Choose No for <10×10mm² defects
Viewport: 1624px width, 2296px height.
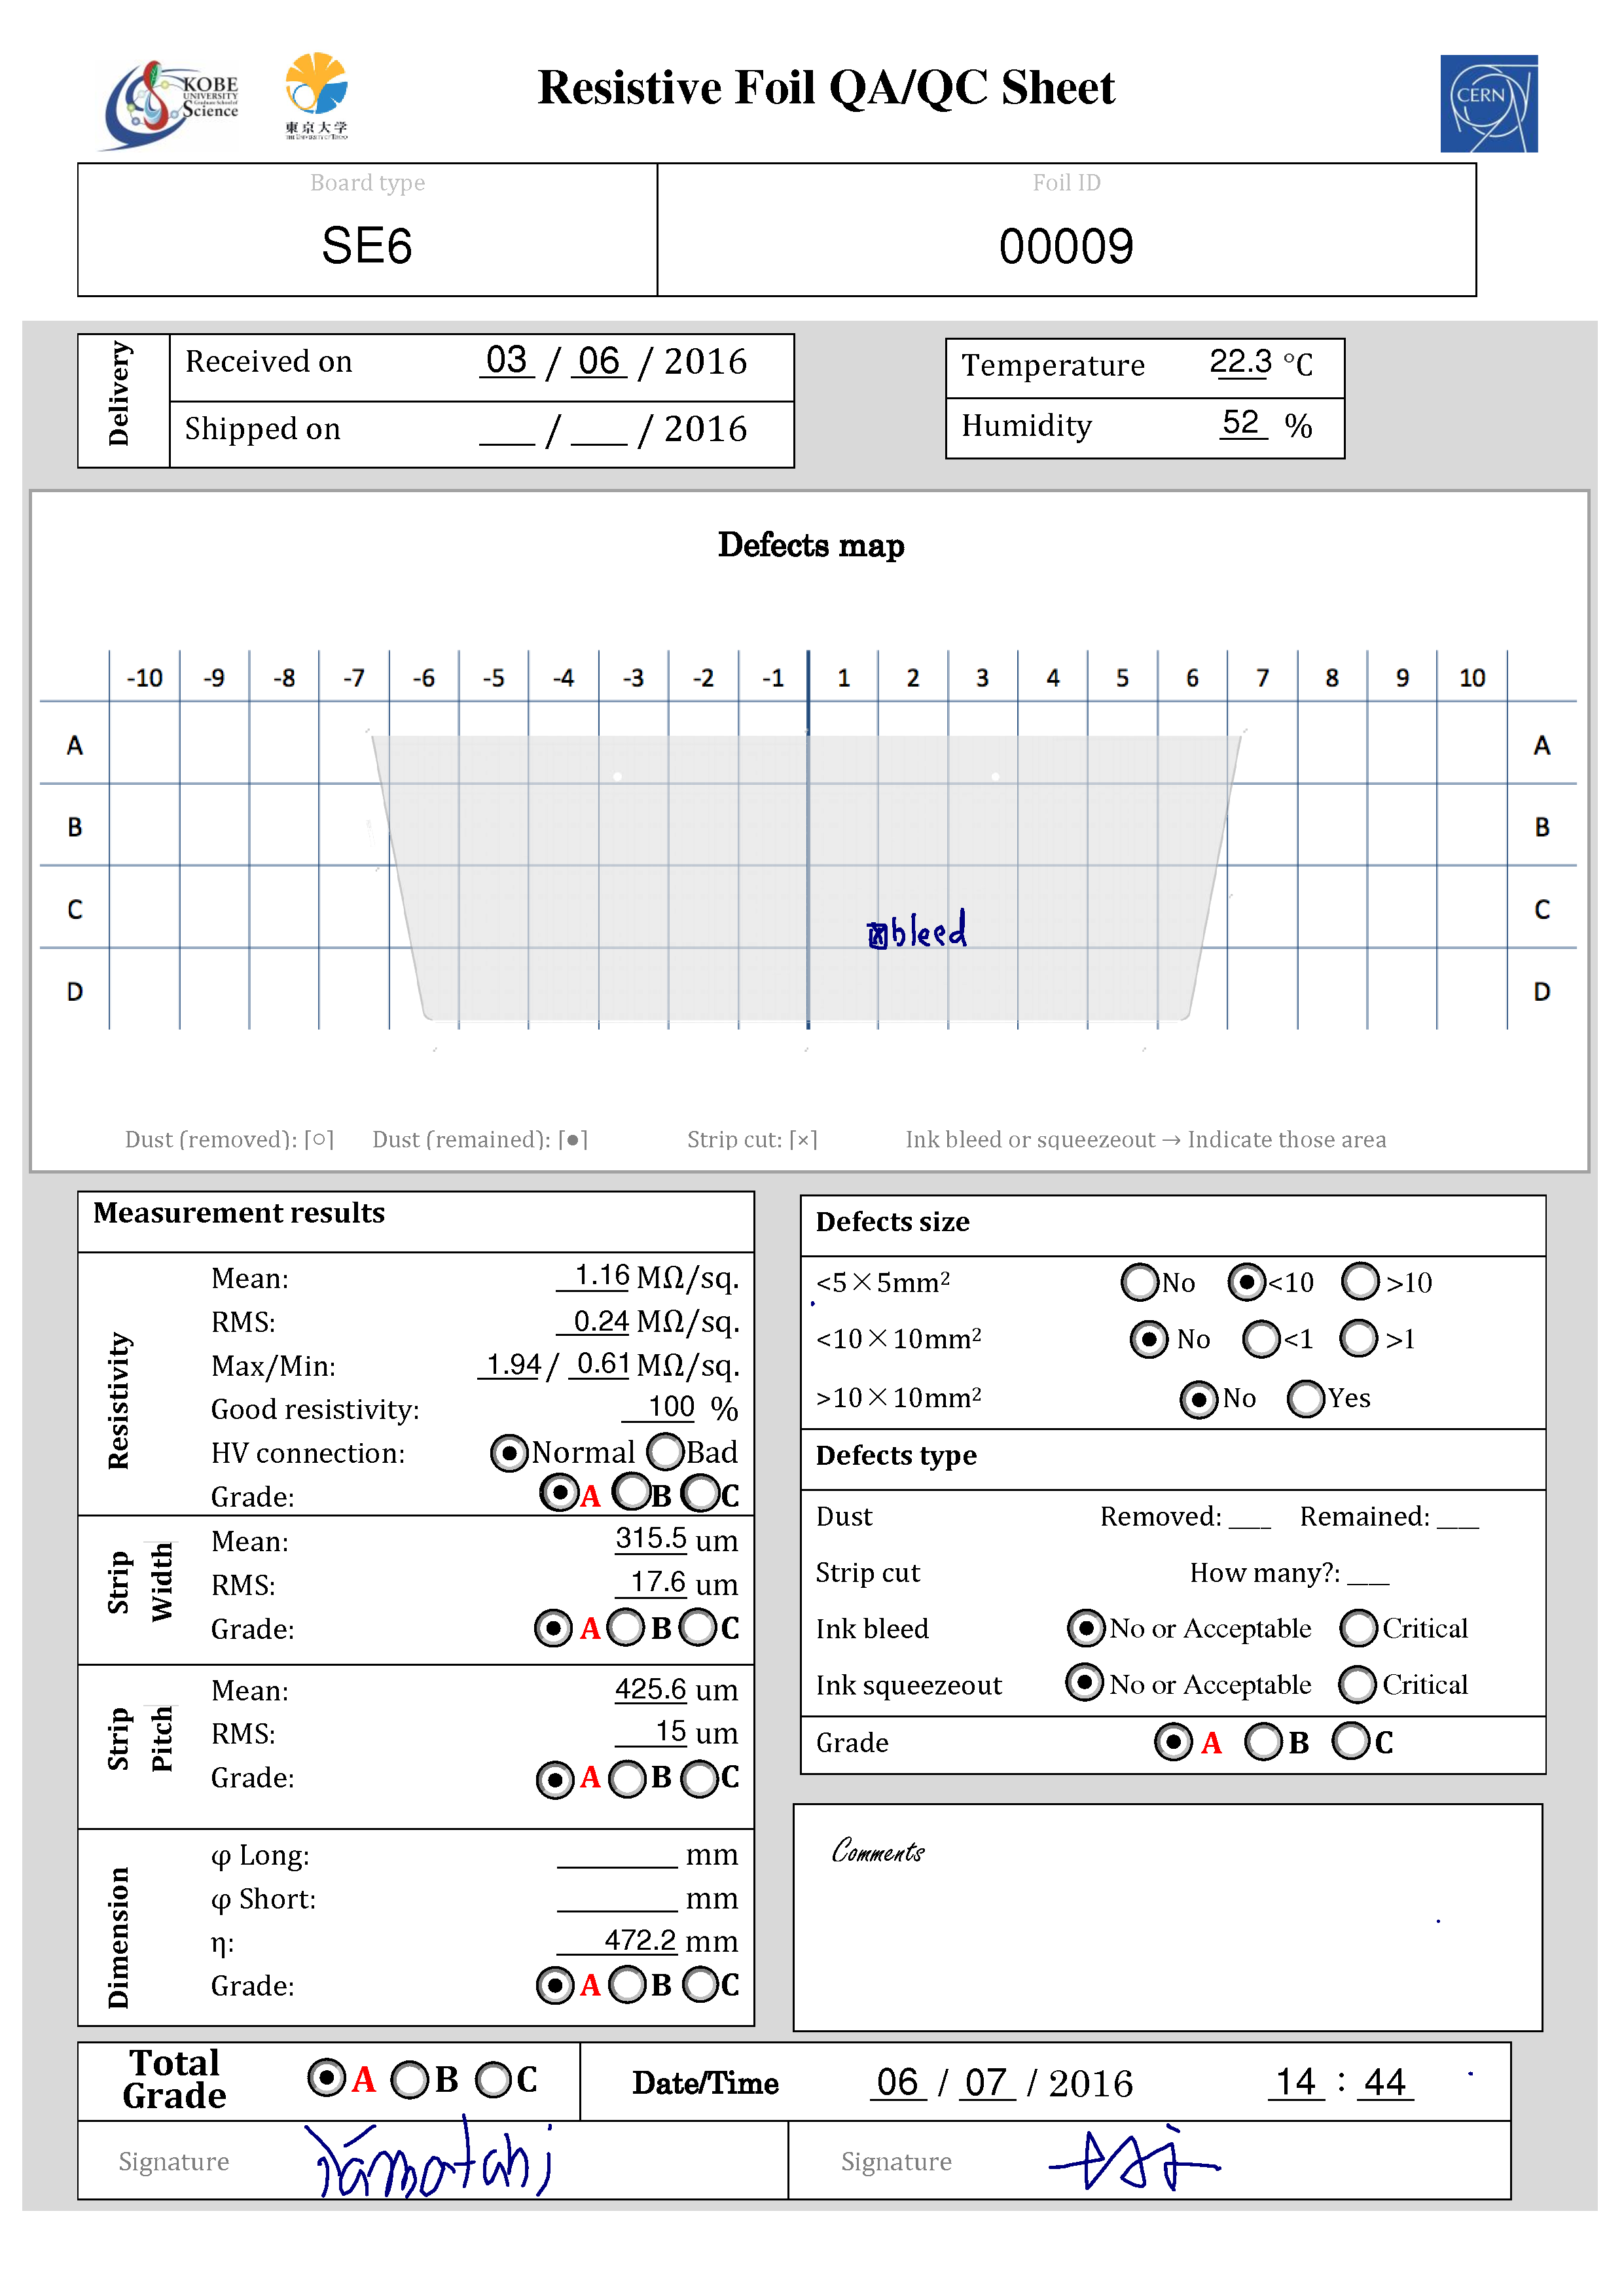pos(1149,1339)
